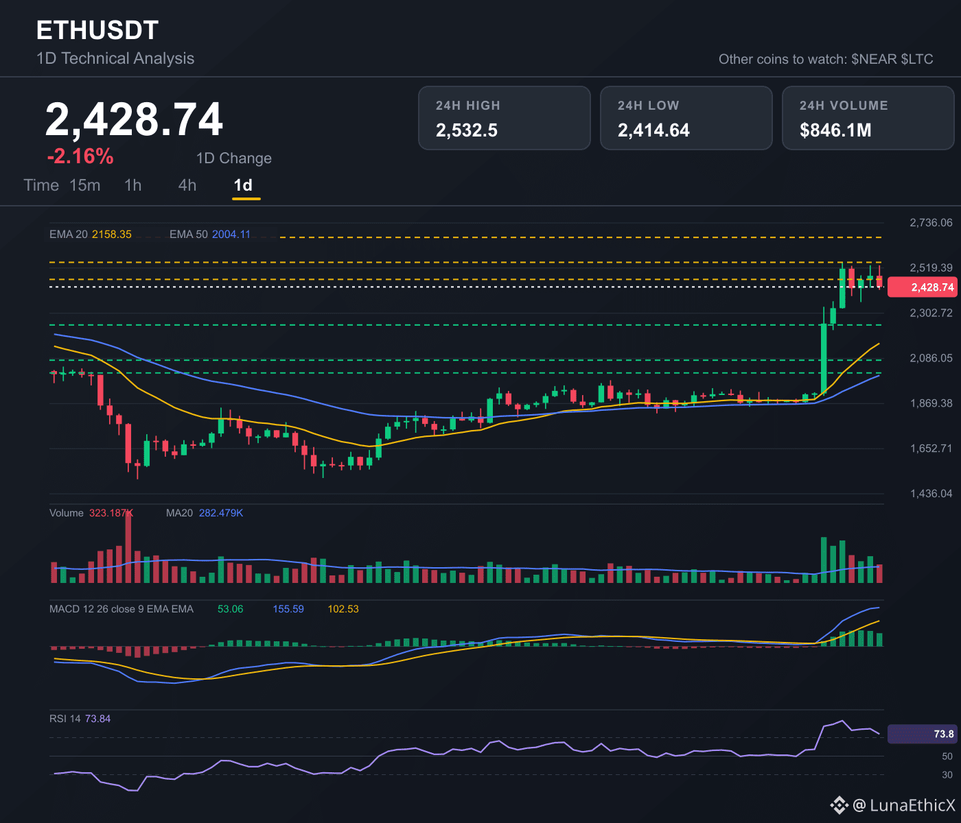Click the 1D Change label
Image resolution: width=961 pixels, height=823 pixels.
(234, 158)
